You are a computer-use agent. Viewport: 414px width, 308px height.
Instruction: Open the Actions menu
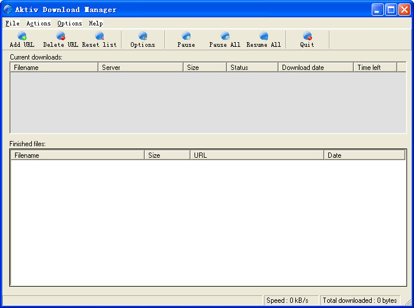click(38, 24)
